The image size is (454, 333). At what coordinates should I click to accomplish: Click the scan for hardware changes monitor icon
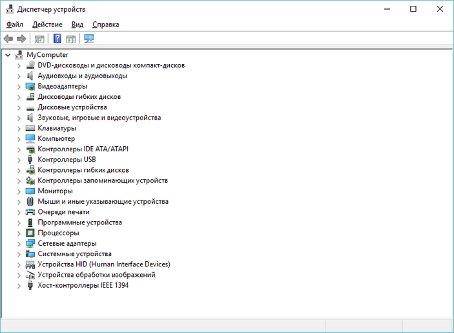(x=88, y=39)
